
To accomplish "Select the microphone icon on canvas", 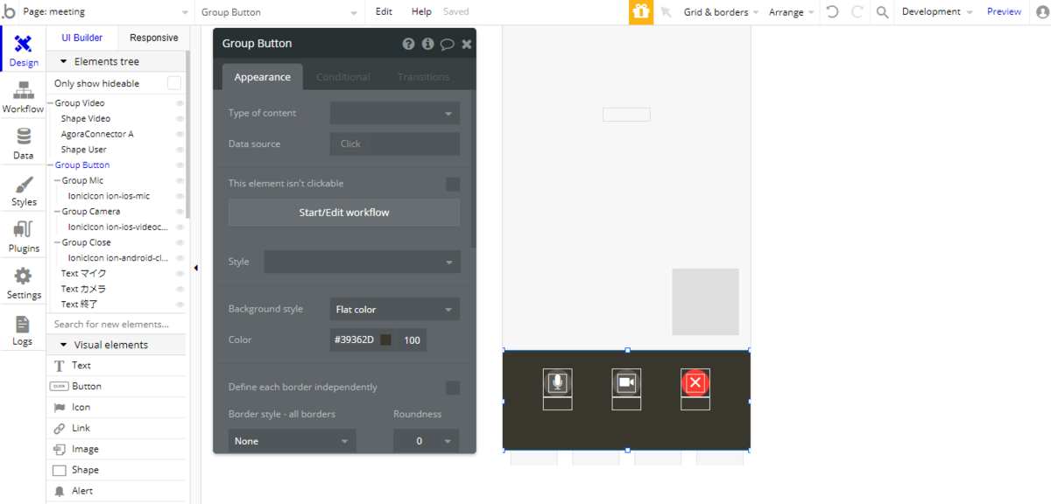I will pos(557,382).
